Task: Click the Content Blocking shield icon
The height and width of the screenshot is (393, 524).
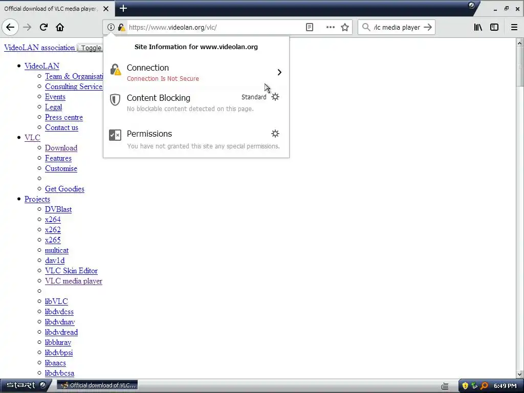Action: (115, 100)
